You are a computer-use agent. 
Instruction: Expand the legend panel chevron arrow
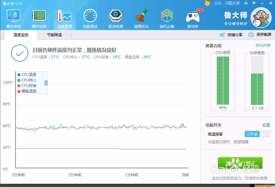(46, 83)
